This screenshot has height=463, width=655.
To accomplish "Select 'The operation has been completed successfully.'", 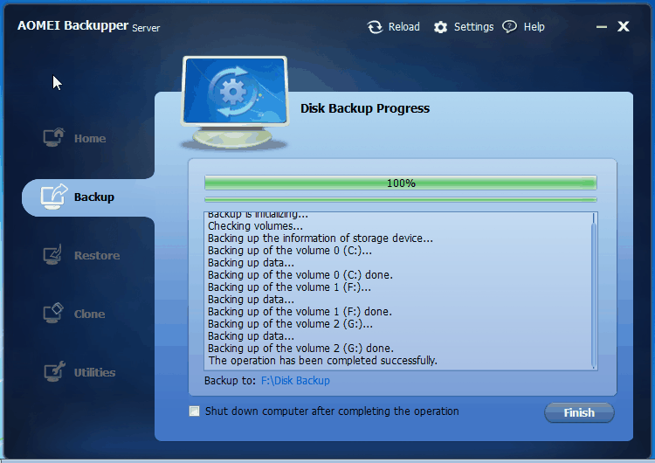I will click(323, 361).
